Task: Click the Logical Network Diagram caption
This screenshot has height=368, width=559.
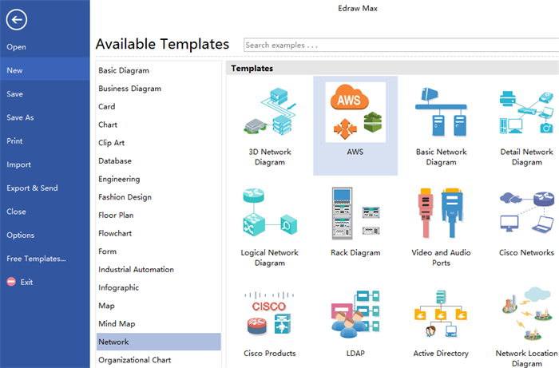Action: pyautogui.click(x=270, y=258)
